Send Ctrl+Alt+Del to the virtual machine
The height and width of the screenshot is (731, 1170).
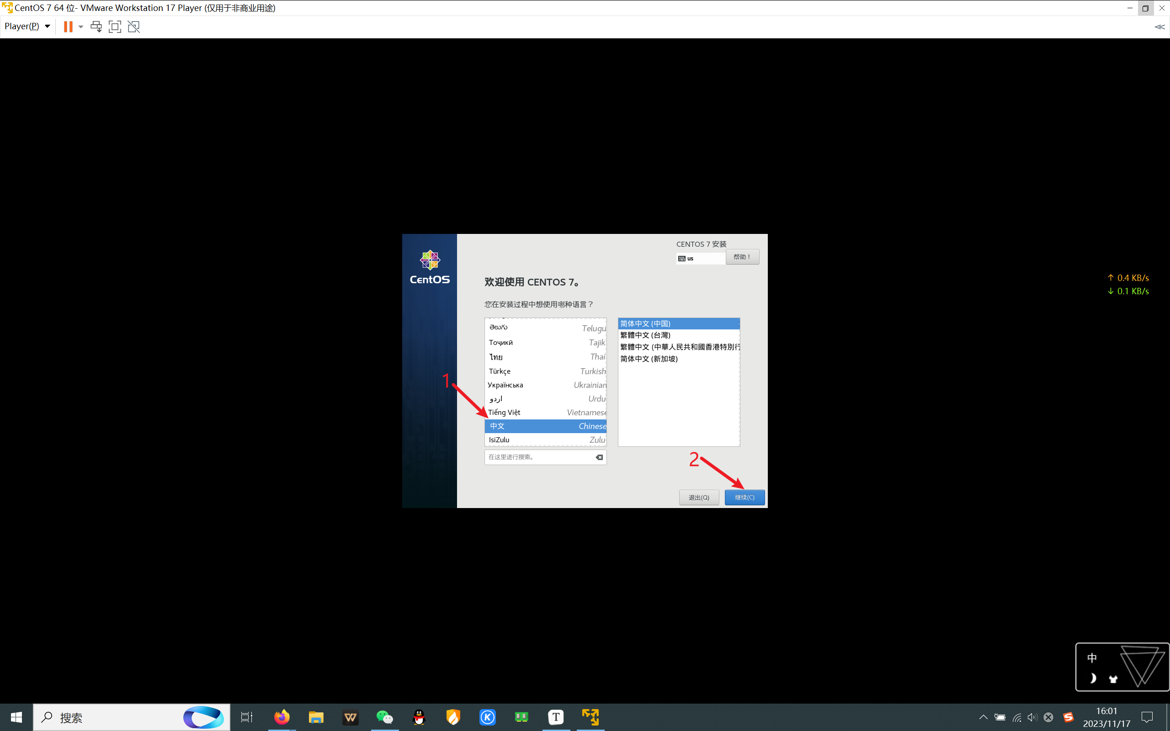click(96, 26)
